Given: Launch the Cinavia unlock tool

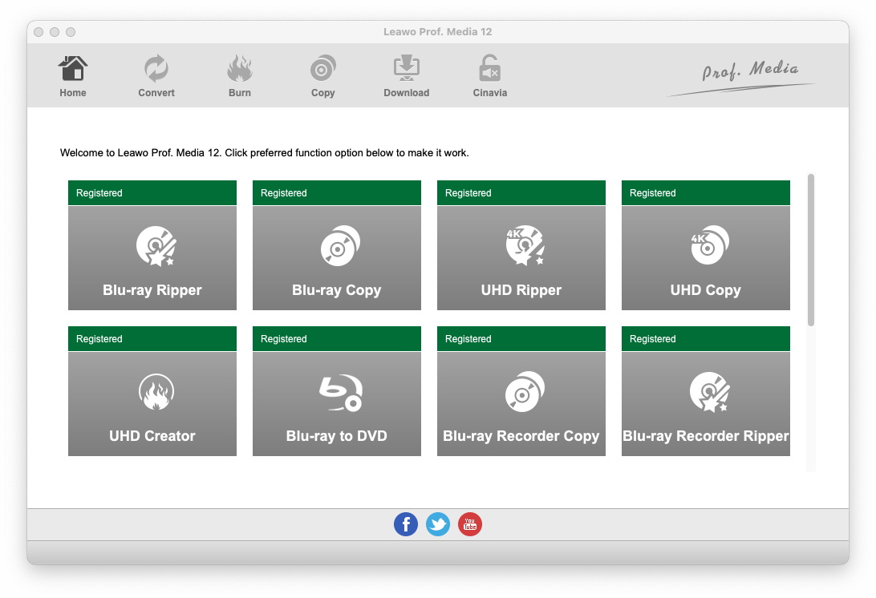Looking at the screenshot, I should coord(489,76).
